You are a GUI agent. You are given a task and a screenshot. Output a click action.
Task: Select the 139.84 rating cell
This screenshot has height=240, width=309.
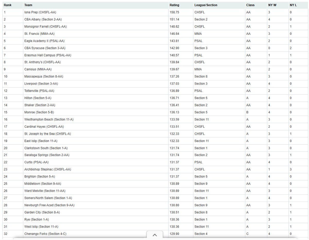tap(181, 62)
